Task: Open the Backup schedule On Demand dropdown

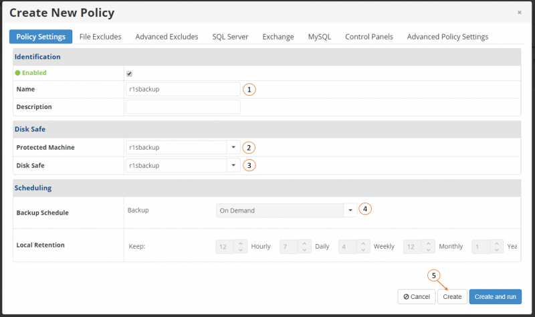Action: click(287, 211)
